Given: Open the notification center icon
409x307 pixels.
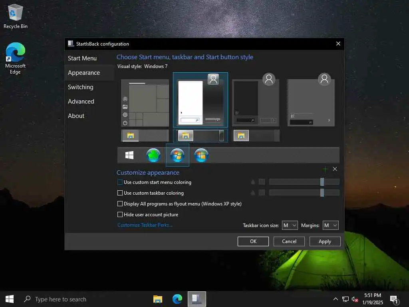Looking at the screenshot, I should [394, 299].
